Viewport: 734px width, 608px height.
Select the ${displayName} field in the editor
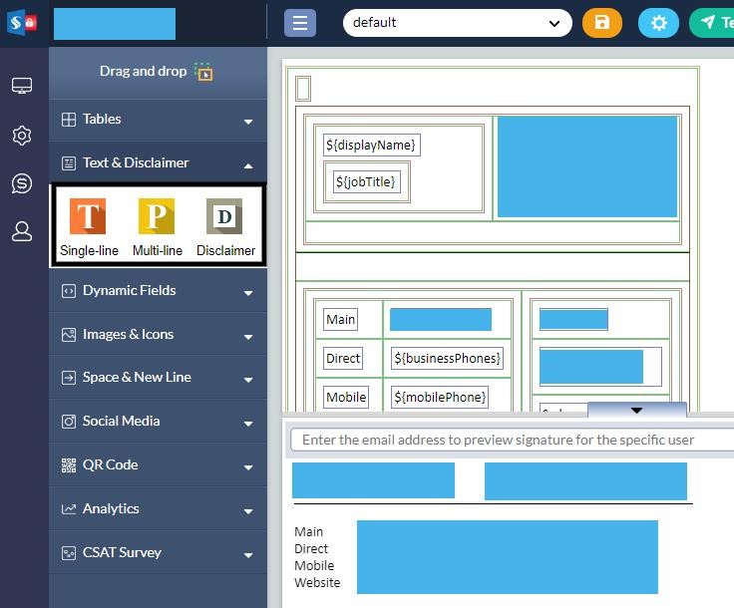point(370,146)
